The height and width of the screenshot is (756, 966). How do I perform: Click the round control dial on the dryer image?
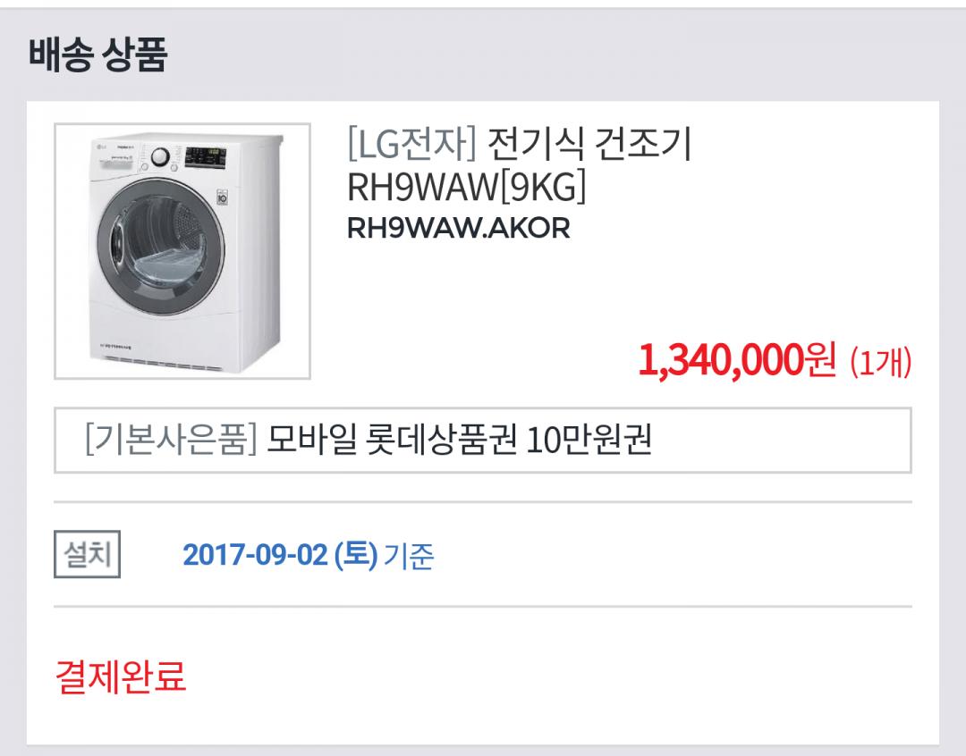tap(159, 157)
